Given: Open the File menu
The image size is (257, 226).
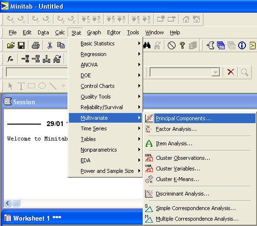Looking at the screenshot, I should (x=13, y=32).
